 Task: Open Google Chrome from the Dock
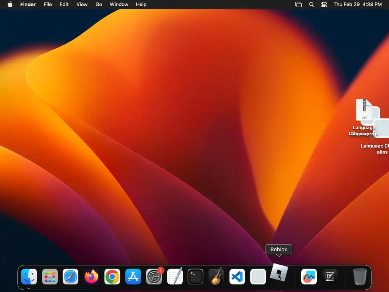click(x=112, y=276)
